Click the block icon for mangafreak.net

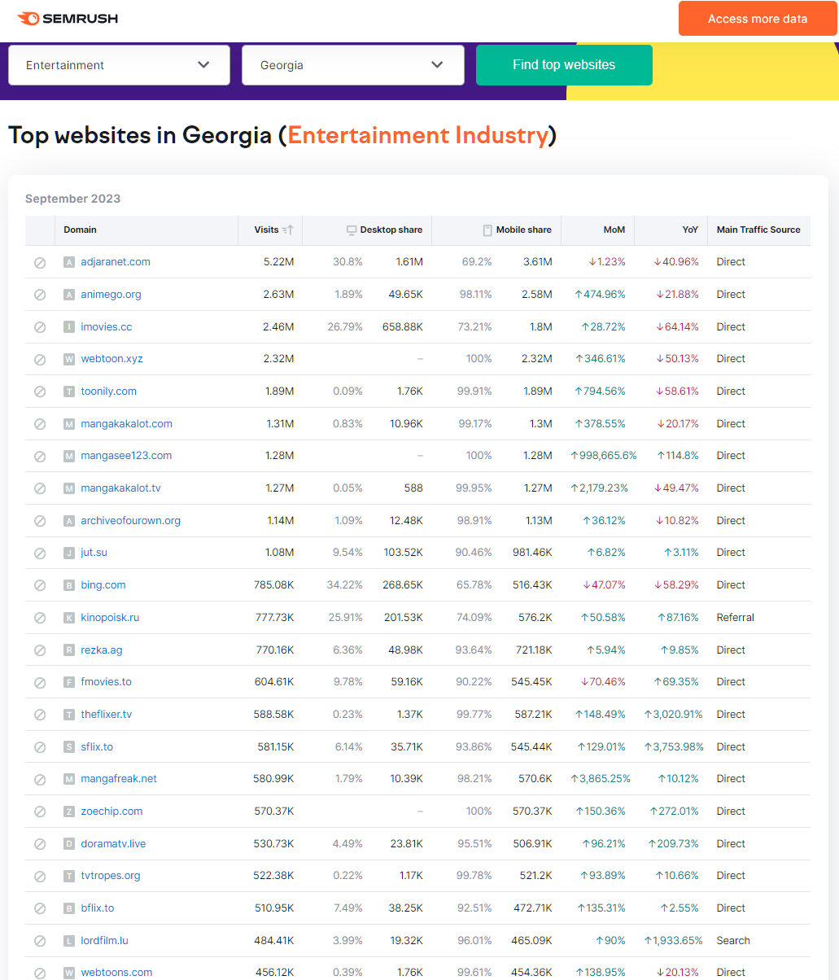coord(40,779)
